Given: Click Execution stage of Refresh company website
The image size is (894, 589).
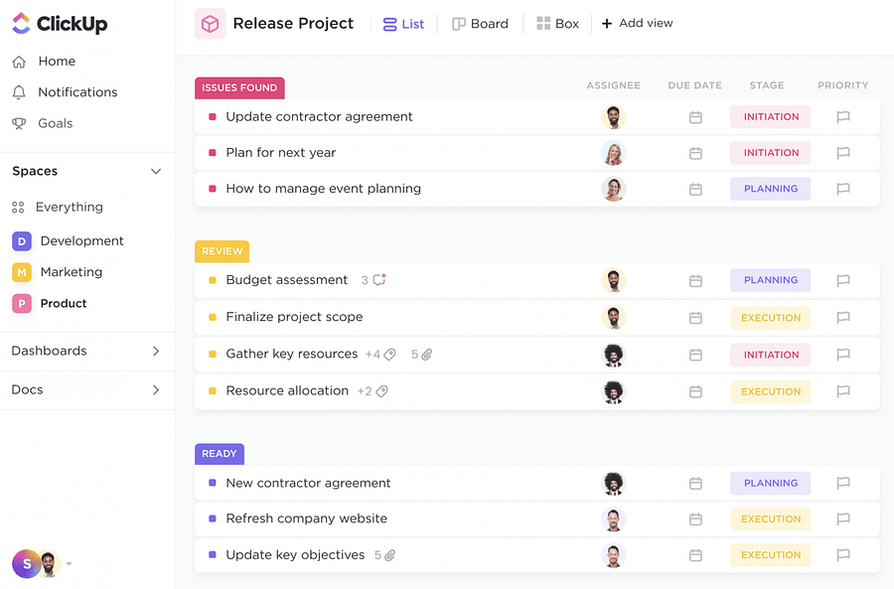Looking at the screenshot, I should [770, 518].
